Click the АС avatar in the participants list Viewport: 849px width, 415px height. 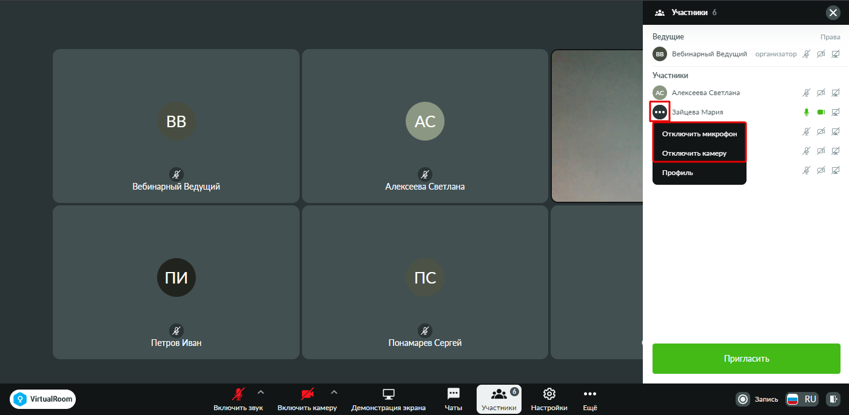pos(660,93)
